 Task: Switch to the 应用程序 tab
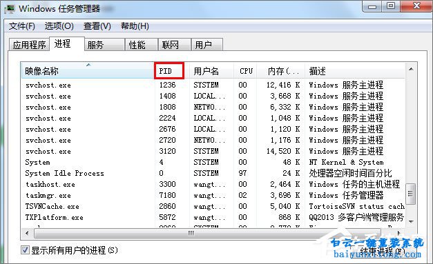[x=29, y=45]
